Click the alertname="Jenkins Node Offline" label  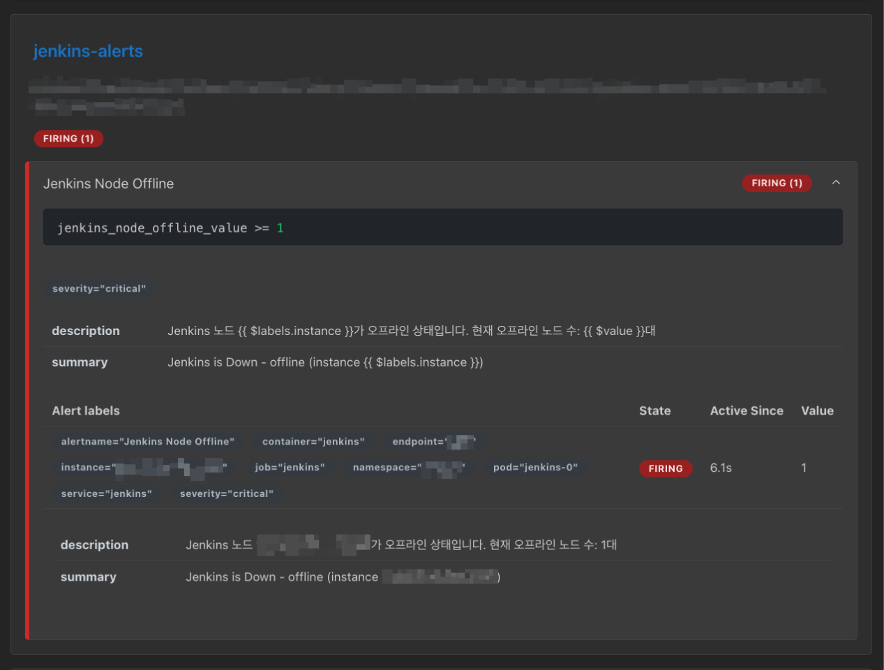pos(148,441)
